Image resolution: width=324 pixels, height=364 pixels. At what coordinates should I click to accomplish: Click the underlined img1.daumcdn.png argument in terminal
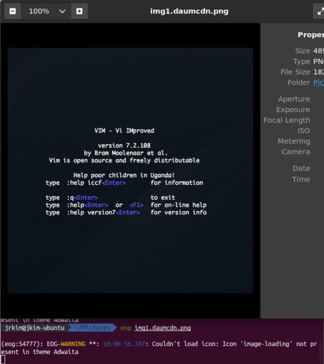[163, 328]
